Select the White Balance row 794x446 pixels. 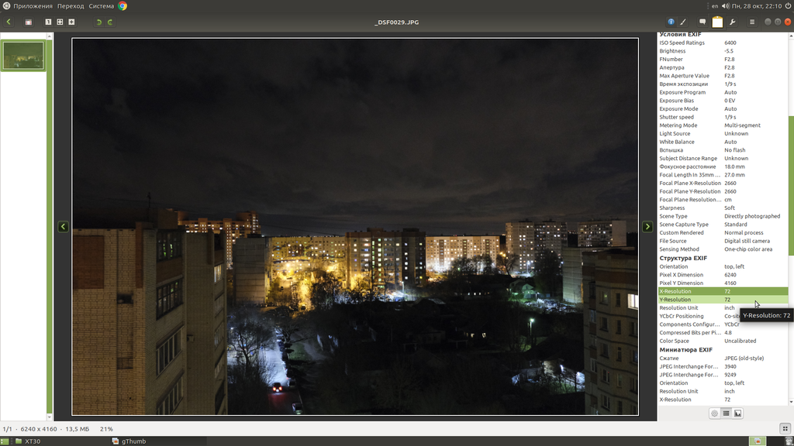click(723, 142)
